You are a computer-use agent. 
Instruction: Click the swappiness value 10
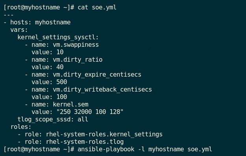60,52
